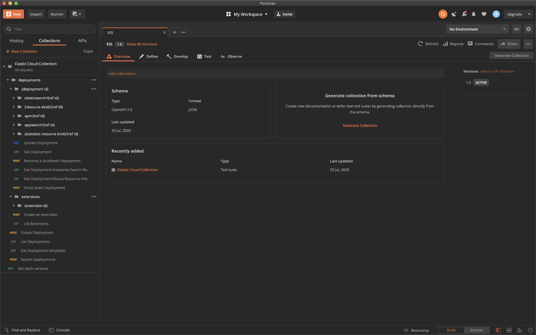The height and width of the screenshot is (335, 536).
Task: Click the Filter input field in sidebar
Action: (x=50, y=29)
